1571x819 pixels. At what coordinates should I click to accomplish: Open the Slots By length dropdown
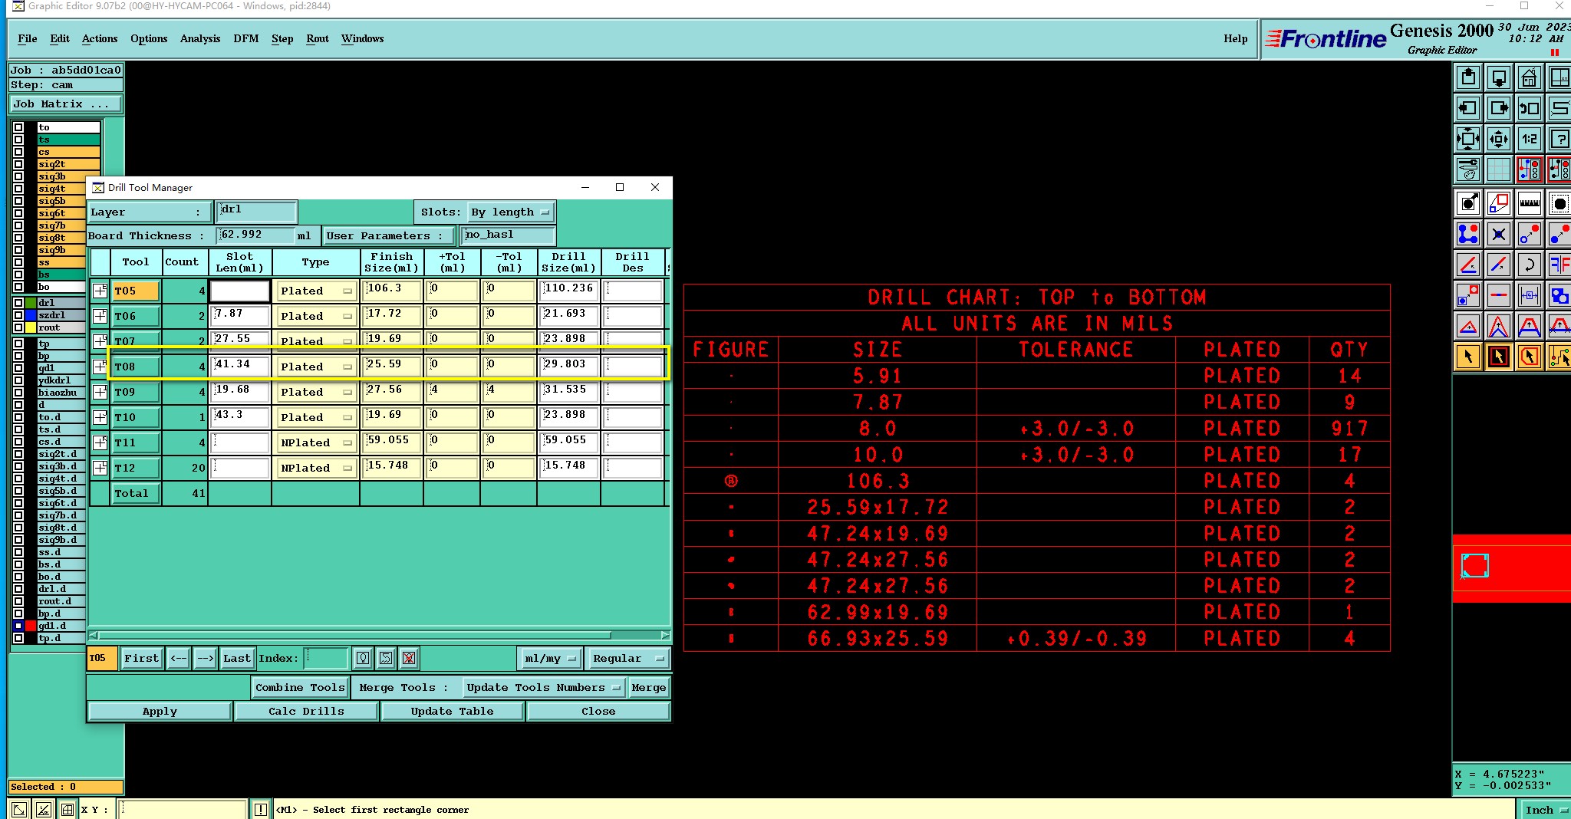[x=511, y=212]
